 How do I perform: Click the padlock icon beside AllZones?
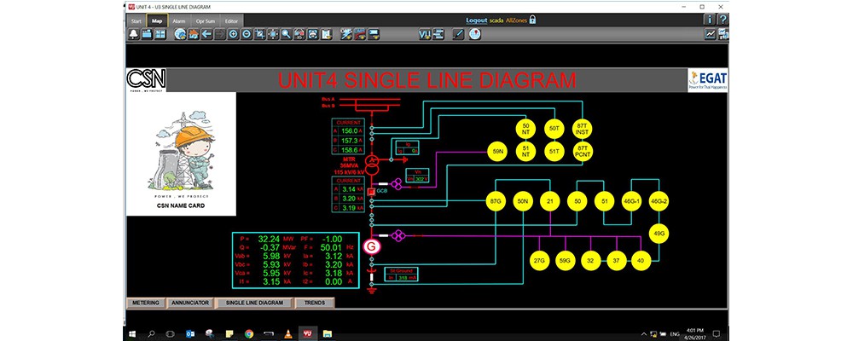533,20
